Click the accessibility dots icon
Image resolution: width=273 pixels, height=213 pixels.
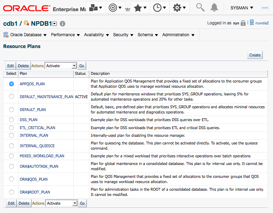point(265,8)
